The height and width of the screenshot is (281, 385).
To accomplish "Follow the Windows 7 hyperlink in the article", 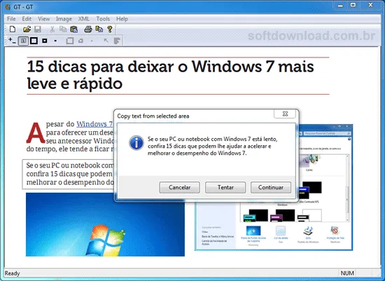I will [x=94, y=123].
